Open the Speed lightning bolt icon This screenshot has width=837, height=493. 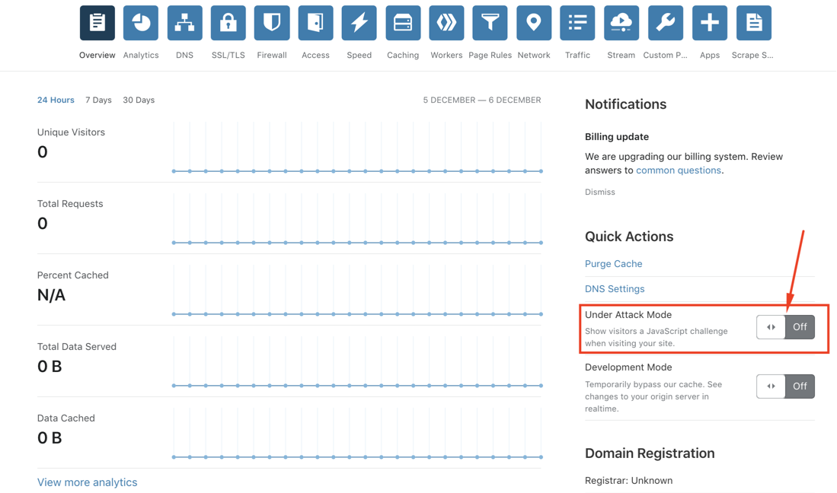pos(359,23)
